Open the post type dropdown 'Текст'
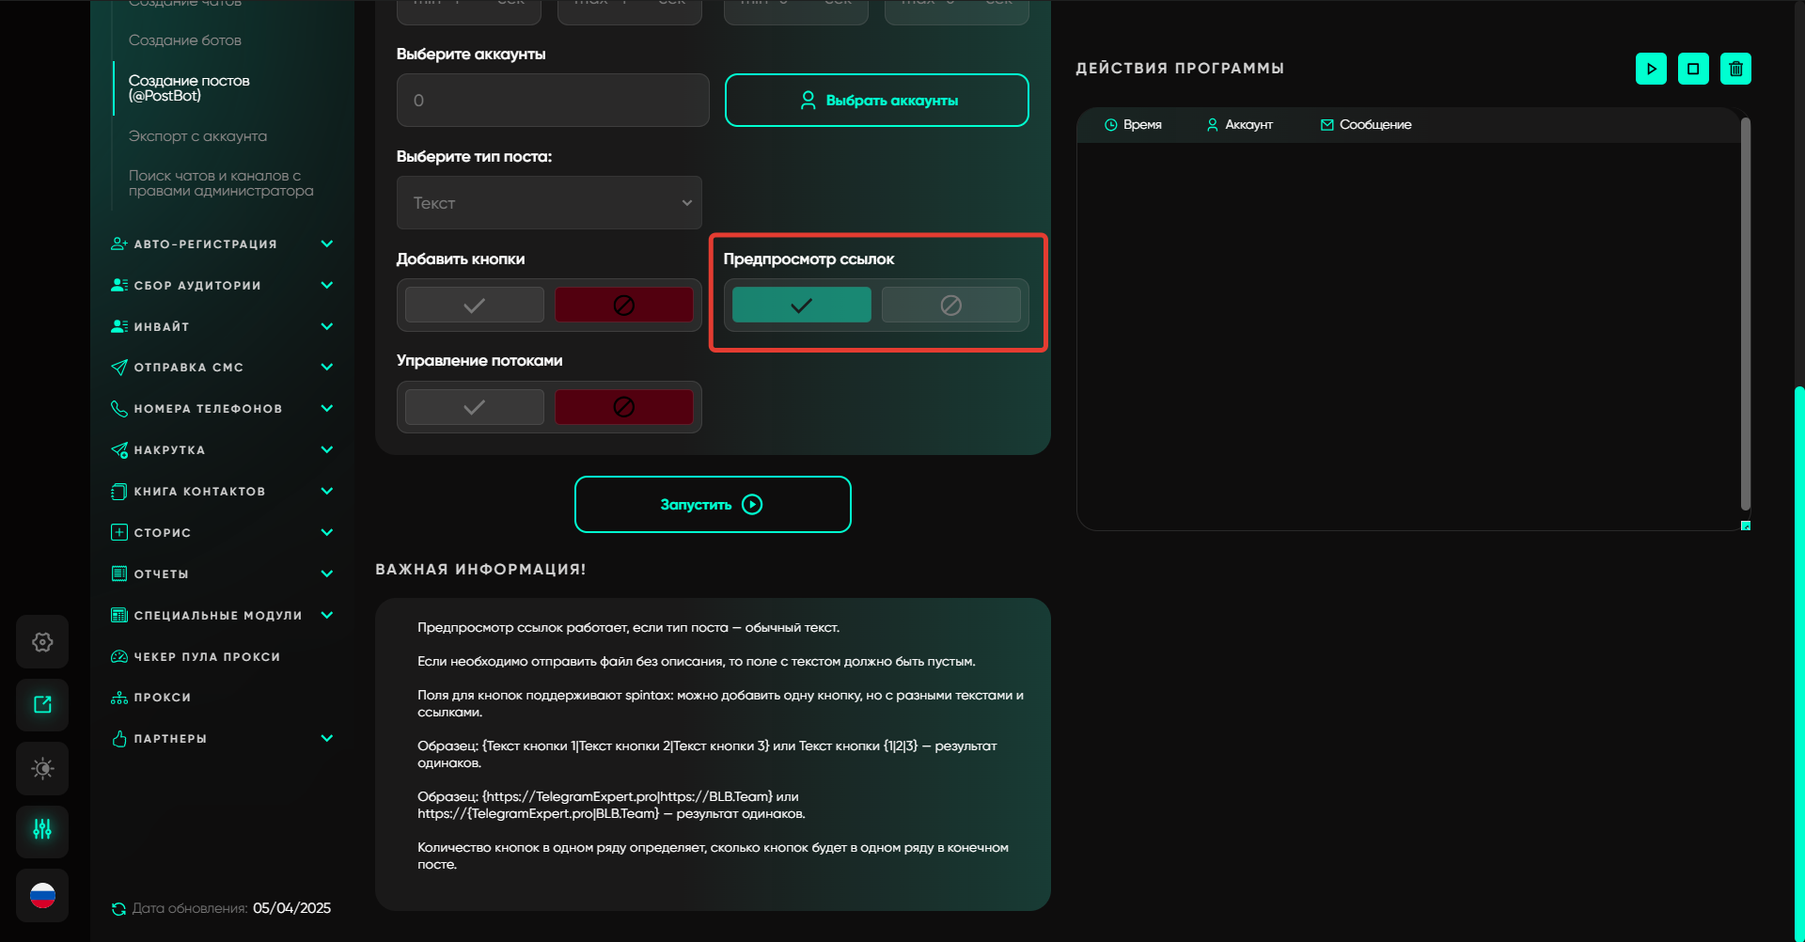Image resolution: width=1805 pixels, height=942 pixels. [549, 203]
